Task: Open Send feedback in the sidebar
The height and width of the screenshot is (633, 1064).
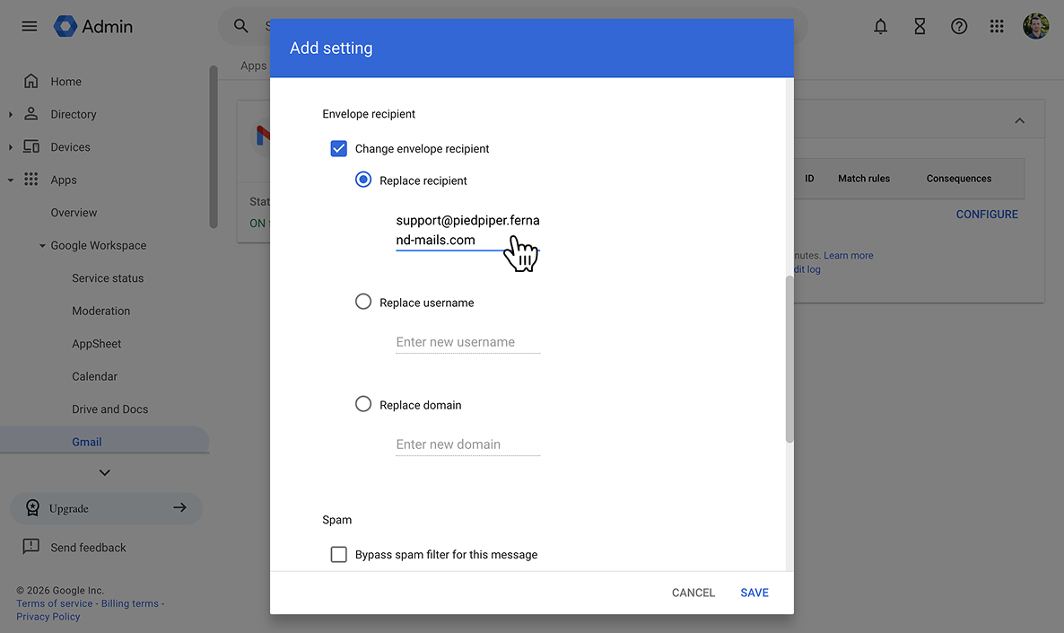Action: (x=87, y=547)
